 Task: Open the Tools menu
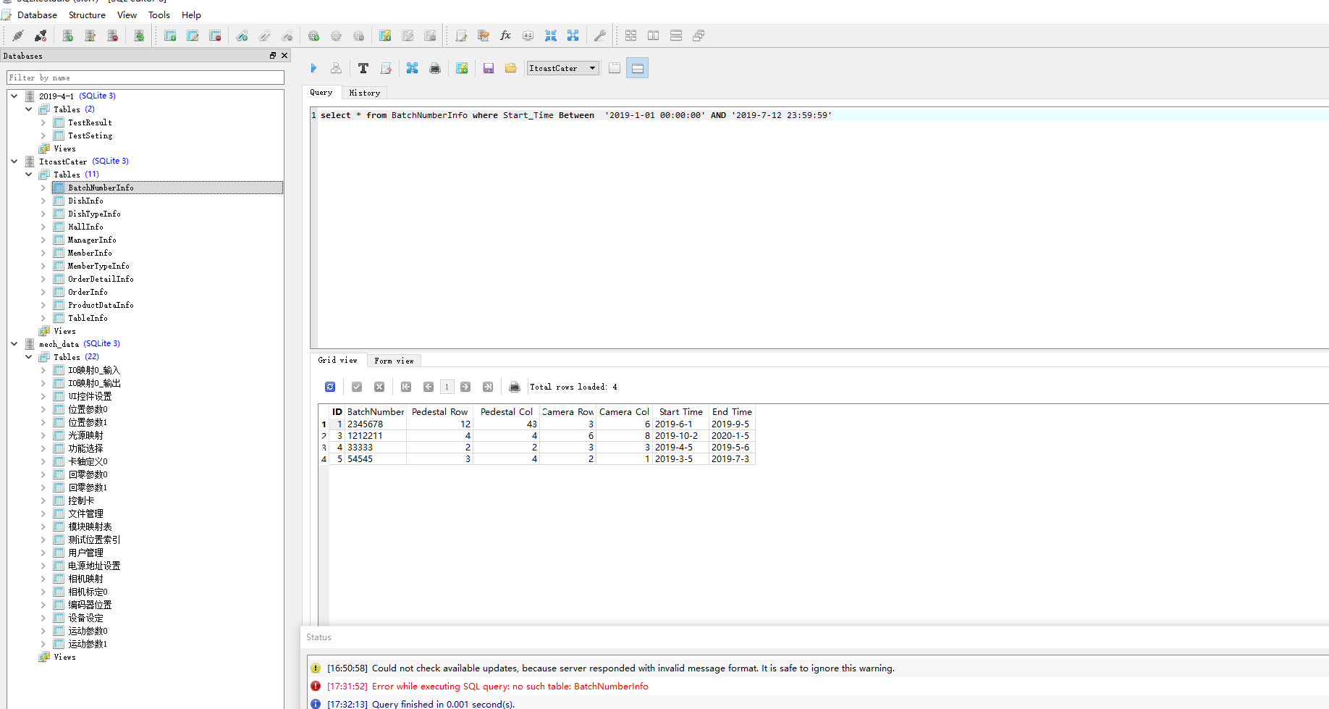[x=159, y=14]
